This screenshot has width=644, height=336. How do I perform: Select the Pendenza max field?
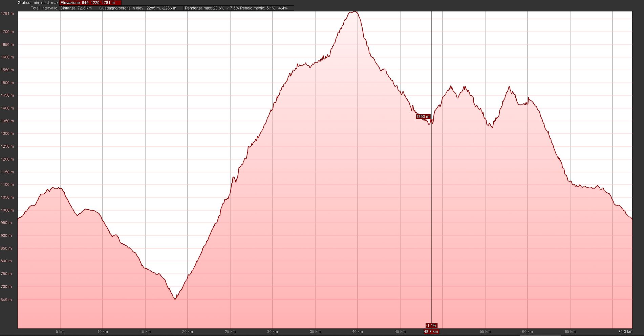point(211,8)
